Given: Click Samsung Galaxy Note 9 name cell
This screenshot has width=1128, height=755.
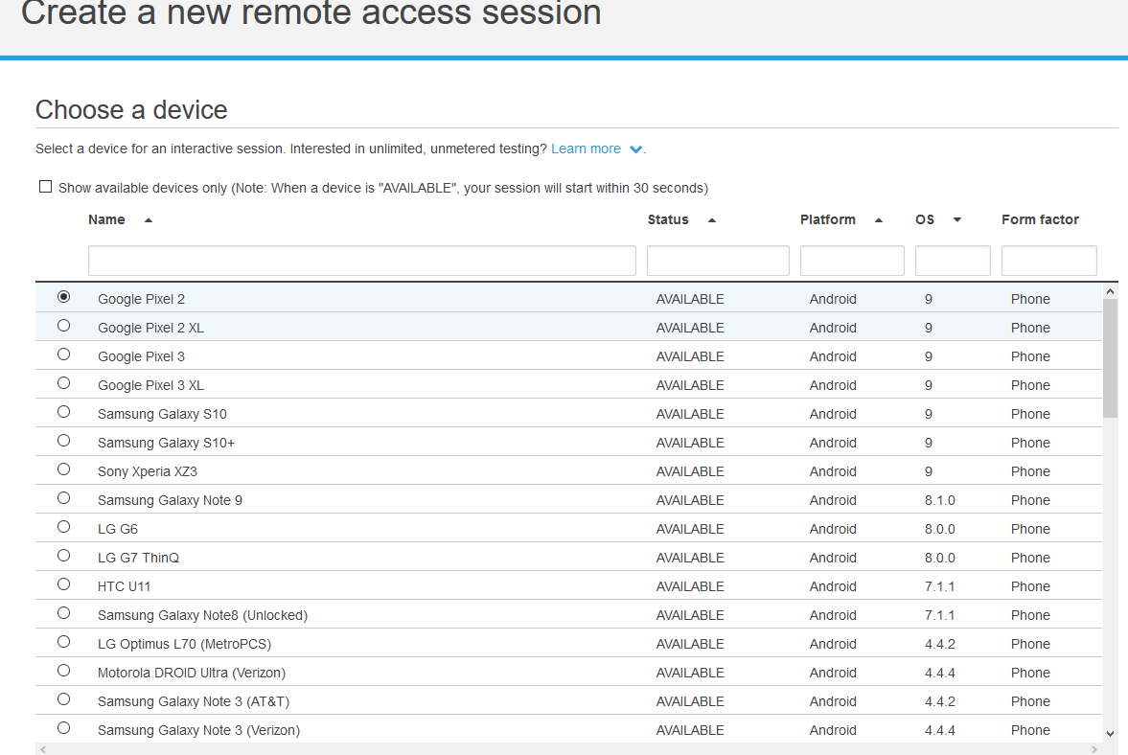Looking at the screenshot, I should pyautogui.click(x=170, y=500).
